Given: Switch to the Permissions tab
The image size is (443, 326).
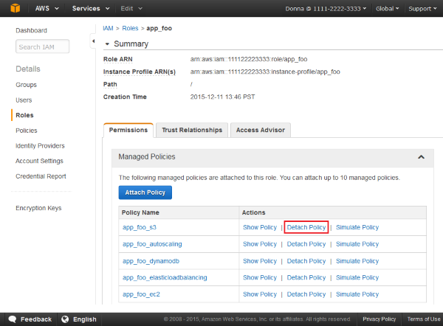Looking at the screenshot, I should pyautogui.click(x=128, y=130).
